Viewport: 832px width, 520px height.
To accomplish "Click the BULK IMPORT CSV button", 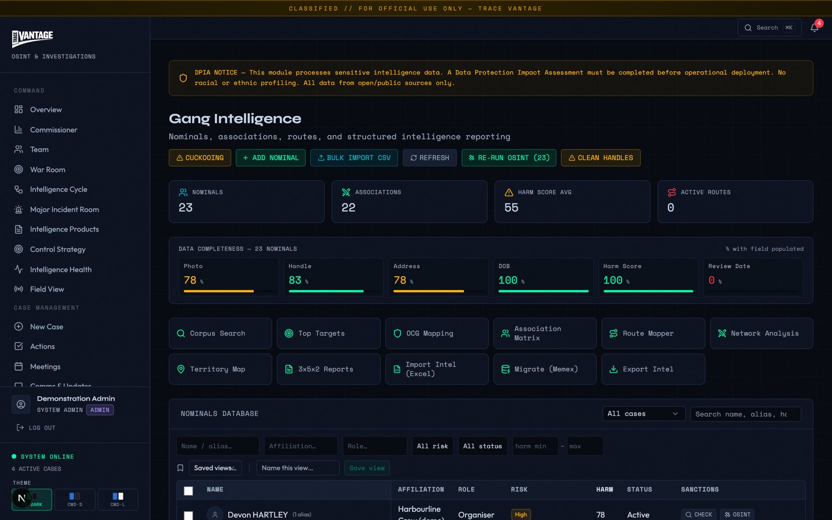I will [x=354, y=158].
